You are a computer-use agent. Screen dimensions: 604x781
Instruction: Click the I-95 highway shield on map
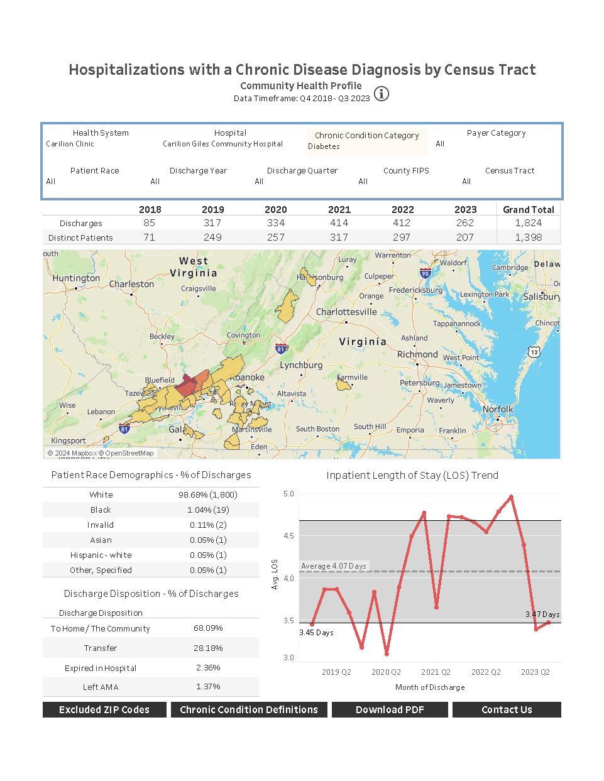[x=426, y=273]
